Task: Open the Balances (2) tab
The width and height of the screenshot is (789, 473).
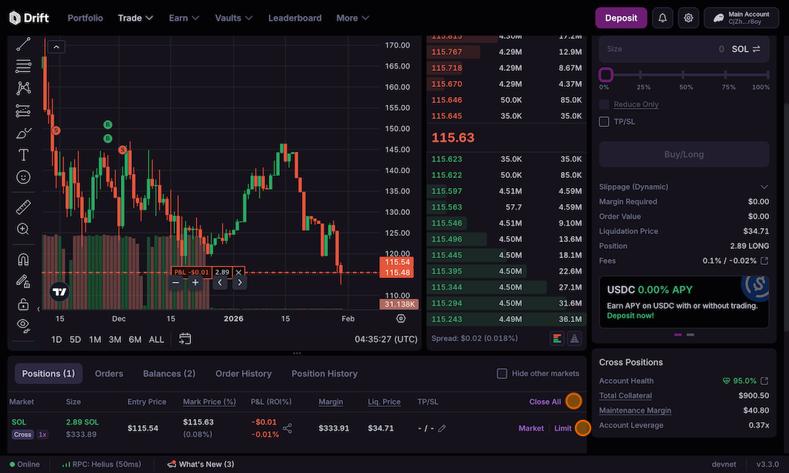Action: coord(169,374)
